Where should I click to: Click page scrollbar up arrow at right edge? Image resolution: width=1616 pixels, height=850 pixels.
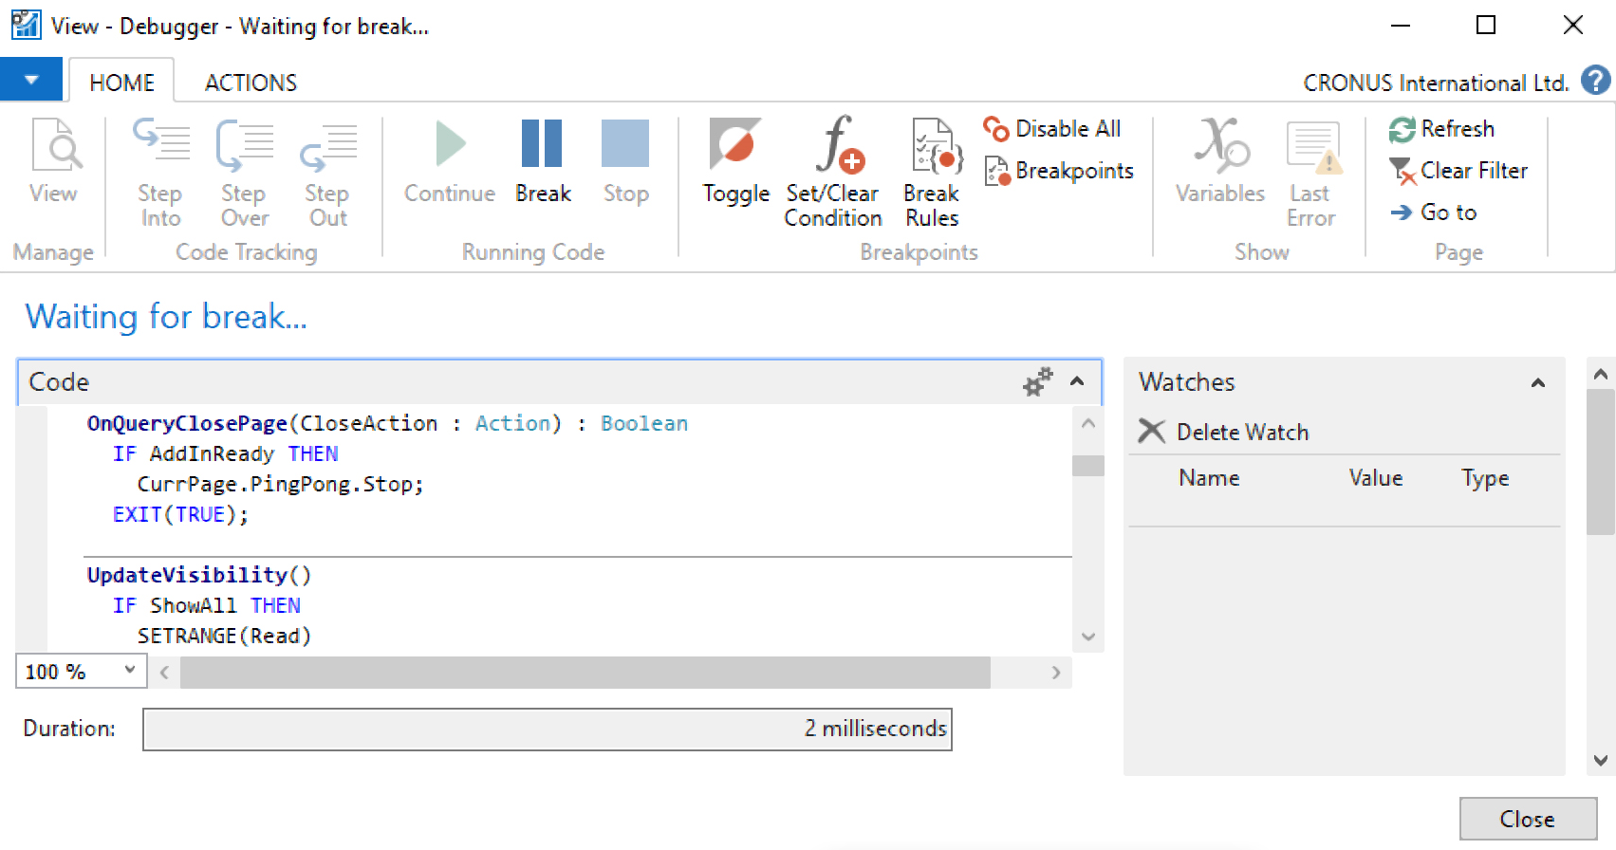[x=1601, y=374]
